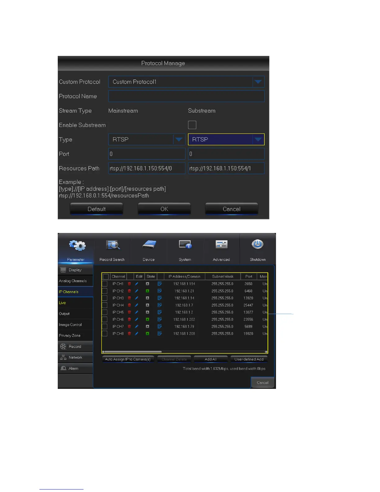Check the IP CH8 row checkbox
The image size is (380, 492).
point(105,334)
